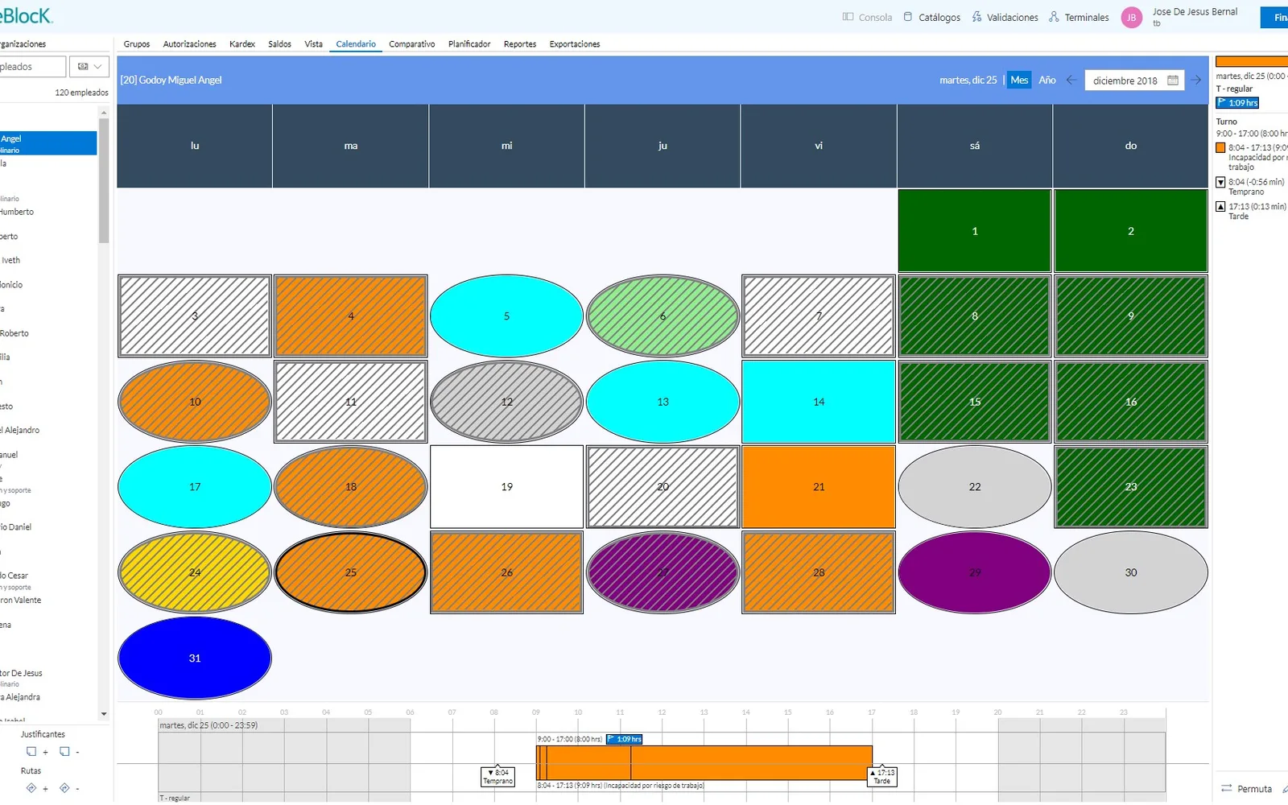Image resolution: width=1288 pixels, height=805 pixels.
Task: Click the JB user avatar
Action: tap(1131, 17)
